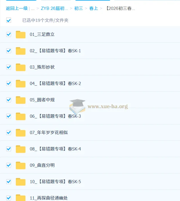Click the 09_曲直分明 folder icon

20,165
